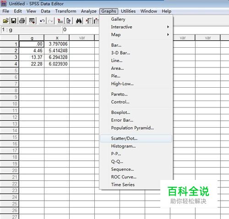Select row header 10

[x=9, y=104]
